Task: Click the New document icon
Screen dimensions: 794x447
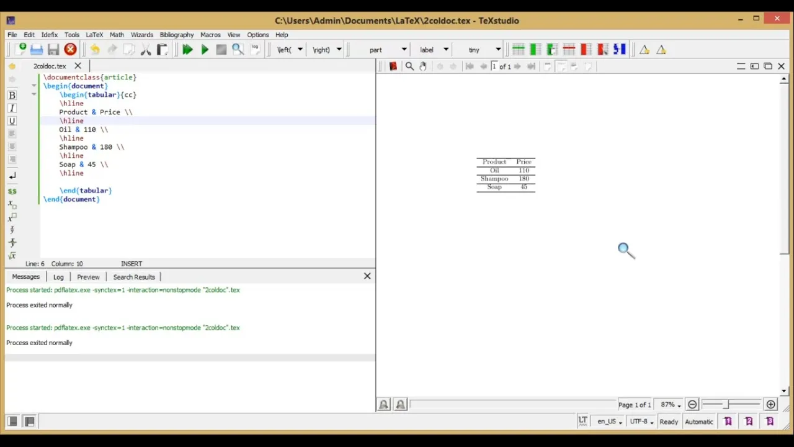Action: pos(20,50)
